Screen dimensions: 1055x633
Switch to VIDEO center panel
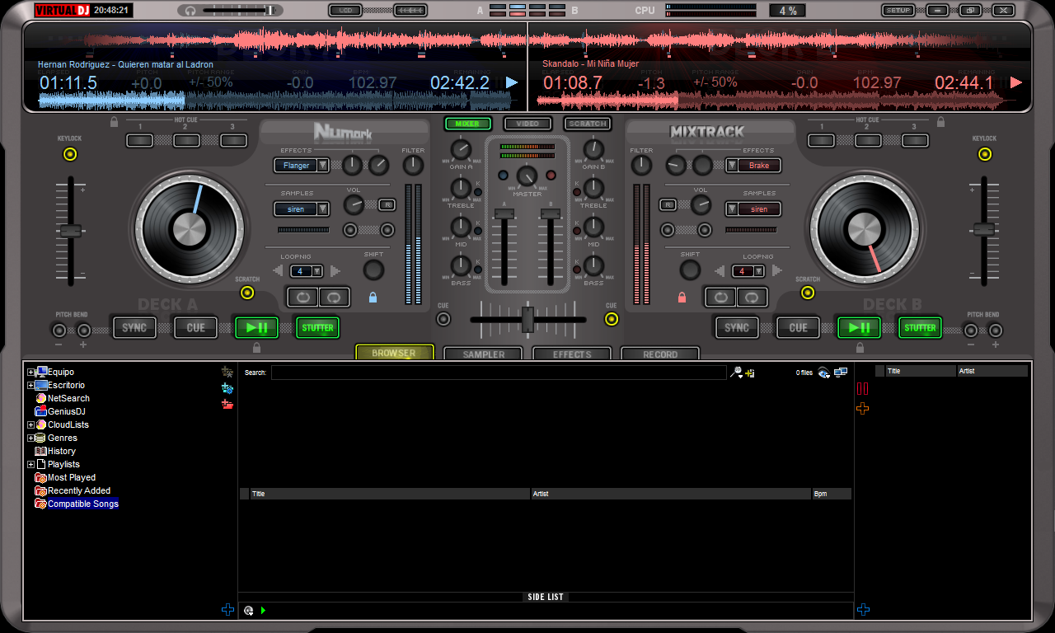pos(527,124)
